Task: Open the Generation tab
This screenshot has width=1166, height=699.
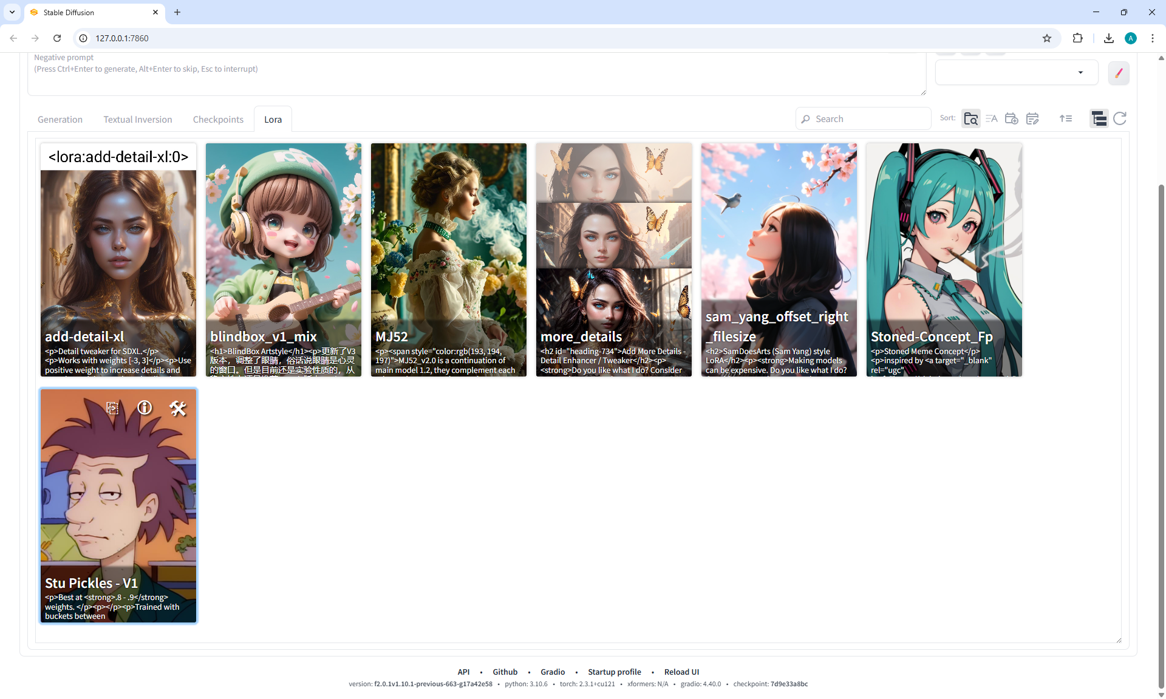Action: [60, 120]
